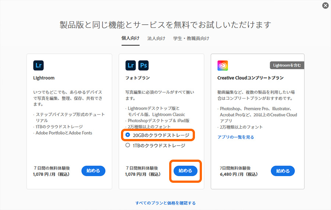Open the 学生・教職員向け tab

pos(191,38)
